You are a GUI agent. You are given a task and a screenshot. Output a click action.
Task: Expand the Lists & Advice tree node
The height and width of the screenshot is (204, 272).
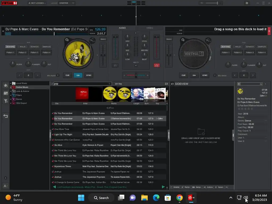[x=11, y=91]
